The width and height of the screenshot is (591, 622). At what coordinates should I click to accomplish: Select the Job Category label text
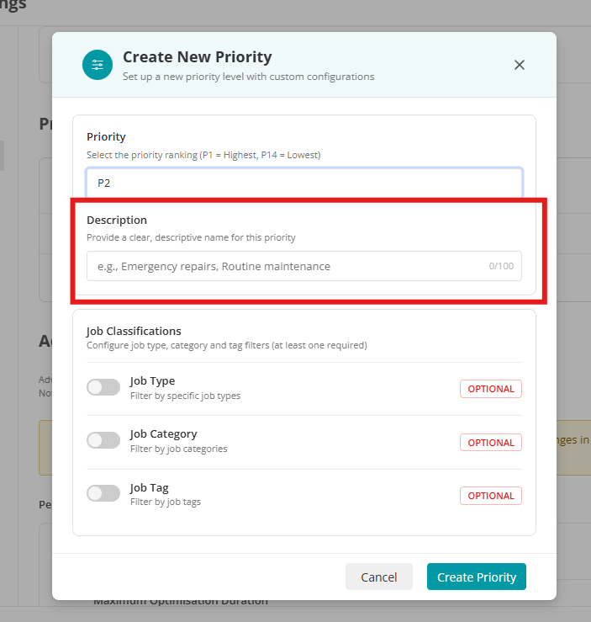[x=164, y=434]
